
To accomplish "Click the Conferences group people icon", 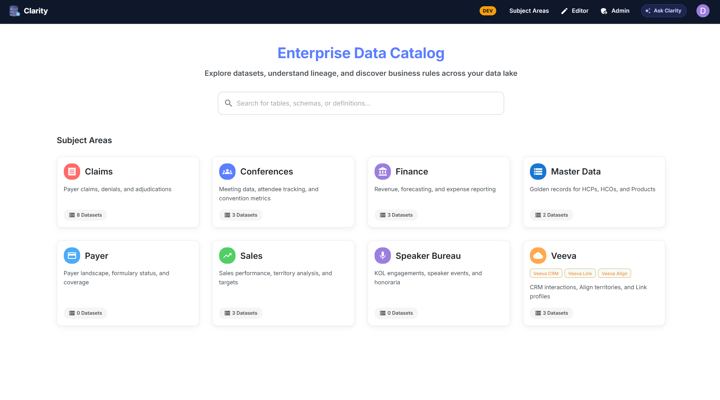I will pos(227,172).
